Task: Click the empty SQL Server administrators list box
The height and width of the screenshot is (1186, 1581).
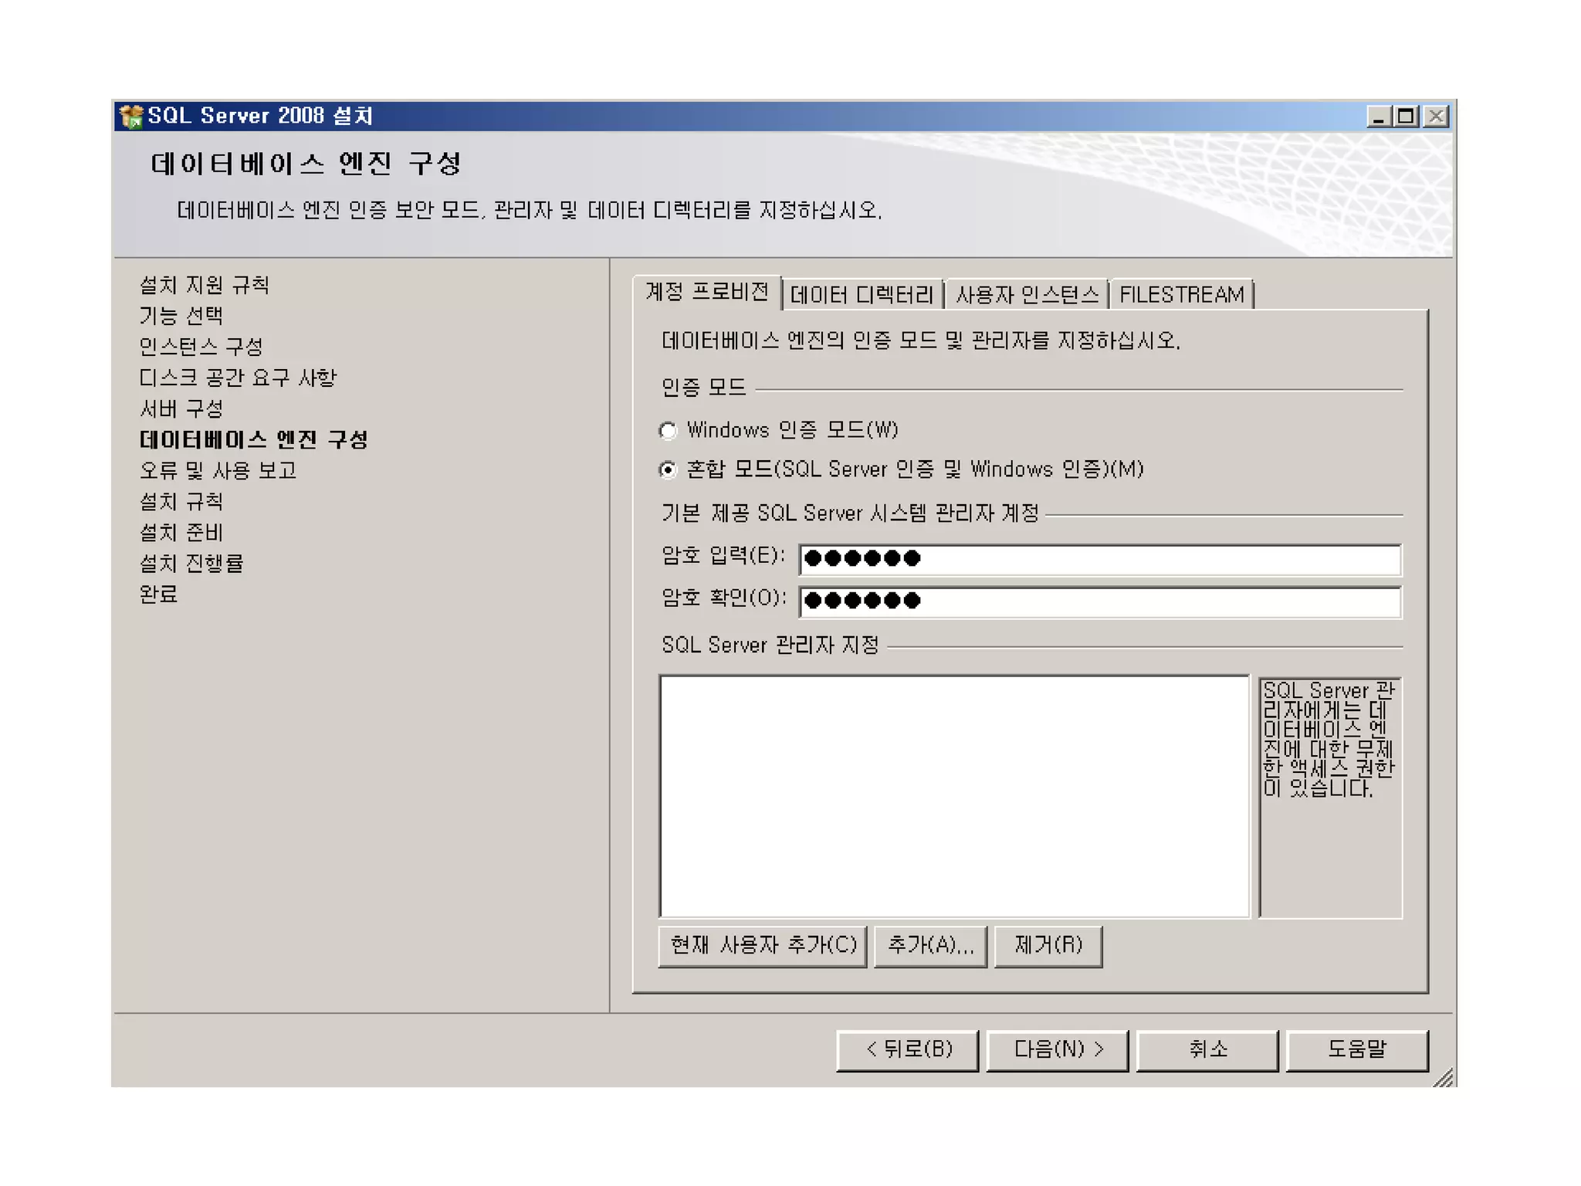Action: 954,796
